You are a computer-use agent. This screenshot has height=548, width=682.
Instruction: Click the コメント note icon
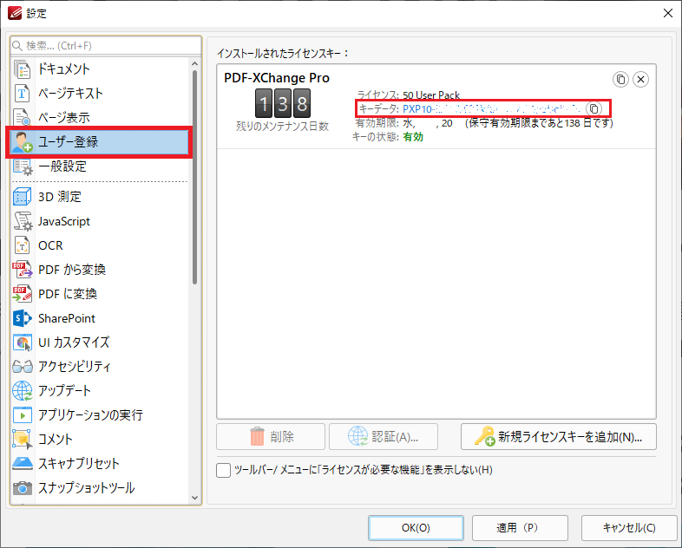click(23, 440)
